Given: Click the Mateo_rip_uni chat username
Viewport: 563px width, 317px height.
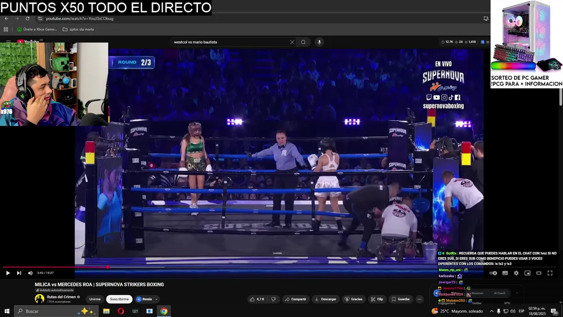Looking at the screenshot, I should point(450,270).
